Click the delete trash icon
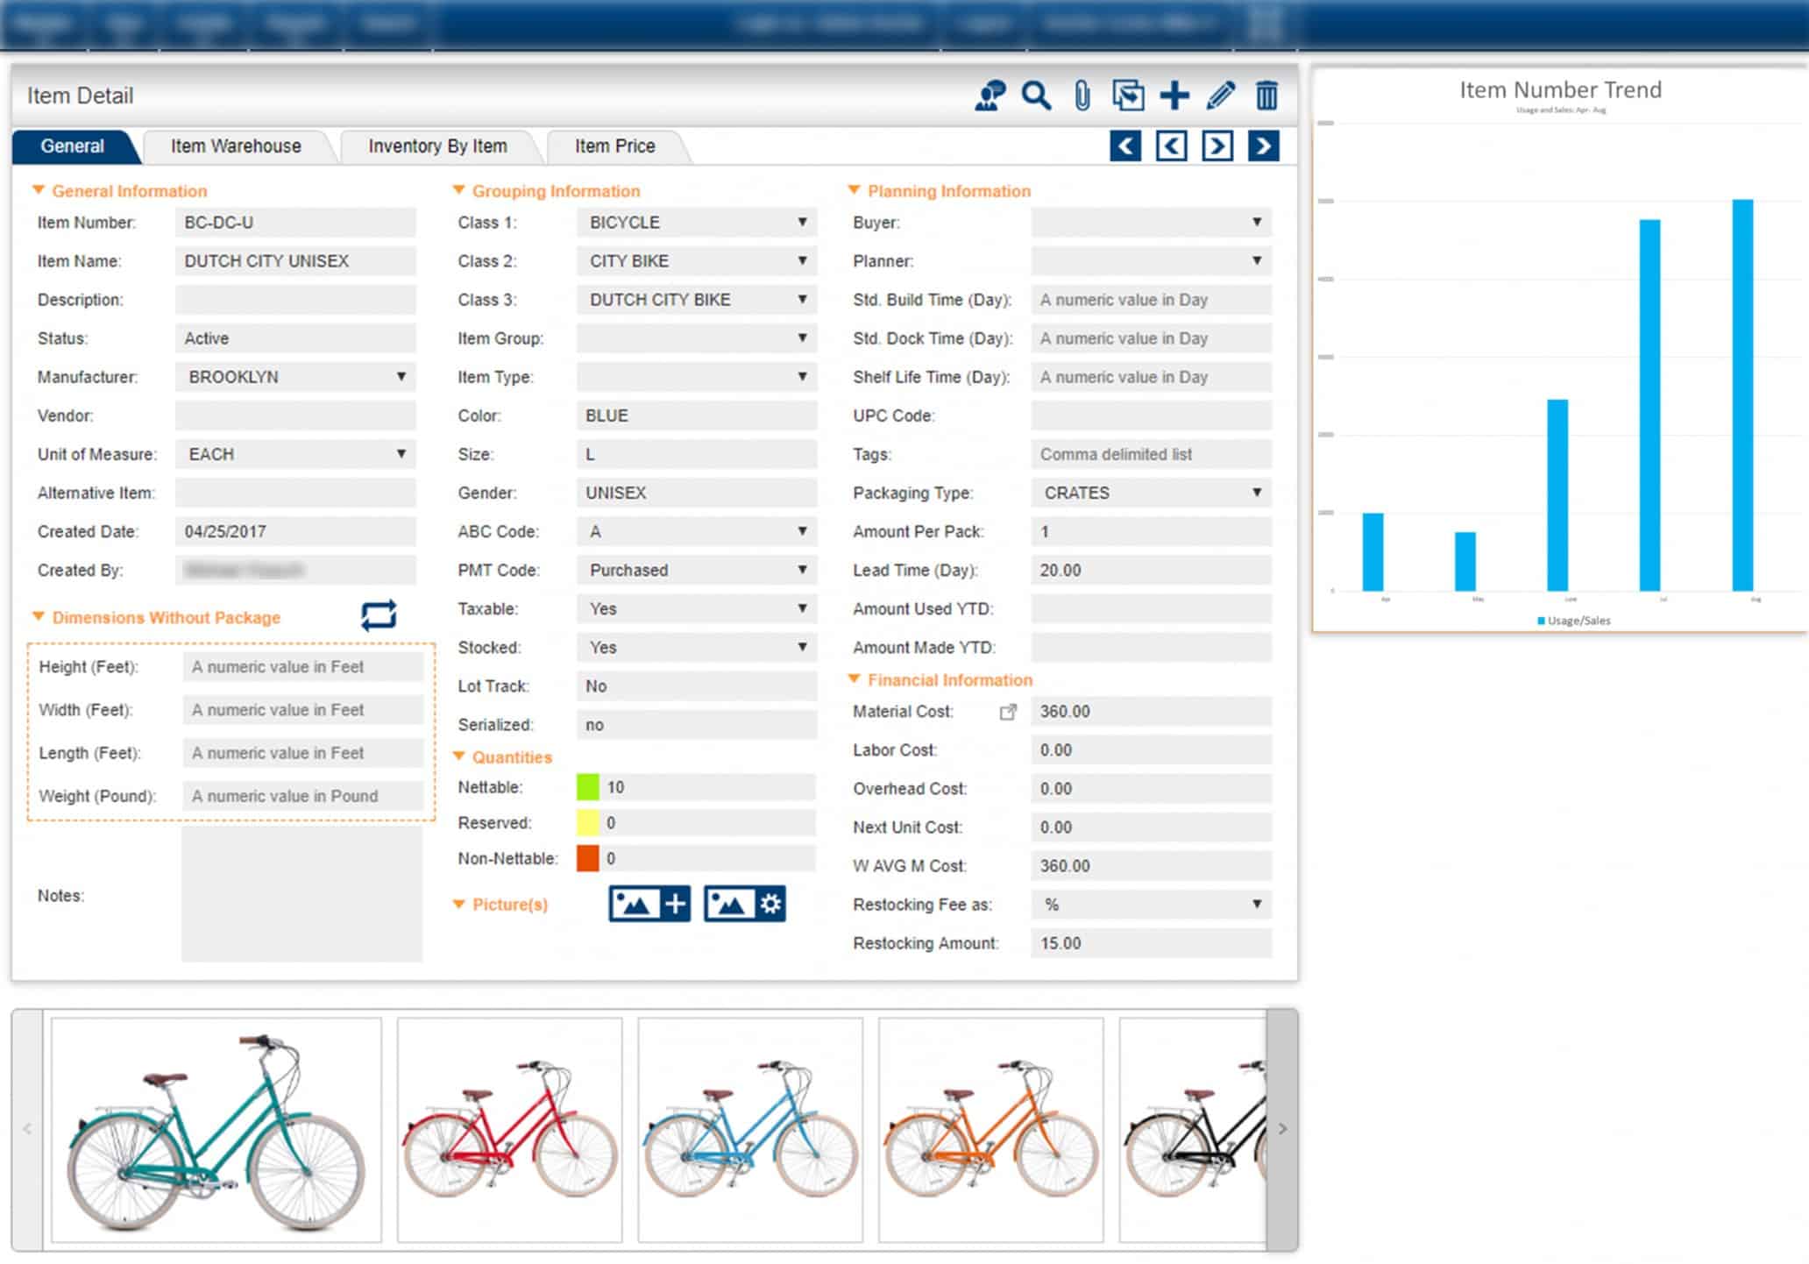The image size is (1809, 1264). pyautogui.click(x=1266, y=95)
